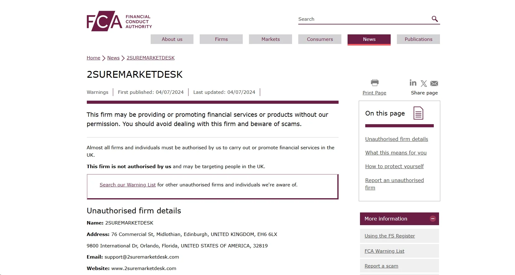Open the News menu
This screenshot has height=275, width=515.
[x=369, y=39]
